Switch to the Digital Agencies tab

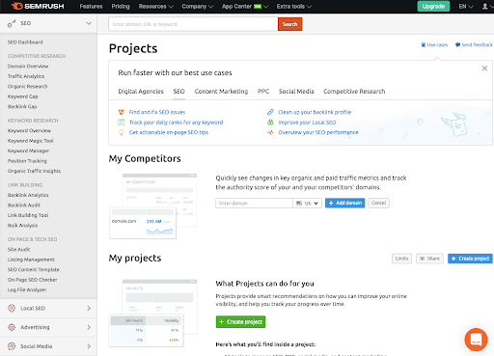click(x=141, y=92)
